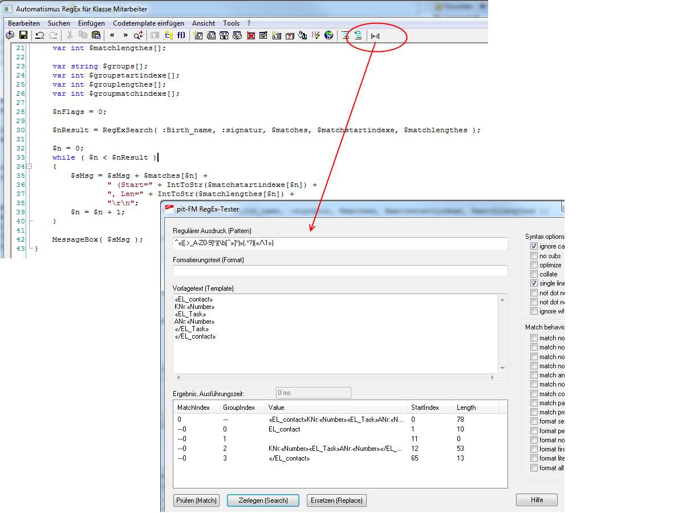694x513 pixels.
Task: Select the result value «/EL_contact»
Action: [289, 458]
